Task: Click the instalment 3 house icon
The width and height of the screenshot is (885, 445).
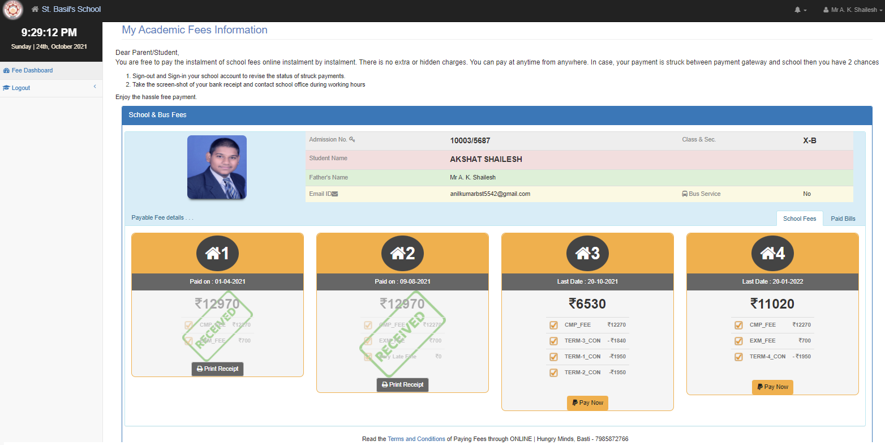Action: [583, 253]
